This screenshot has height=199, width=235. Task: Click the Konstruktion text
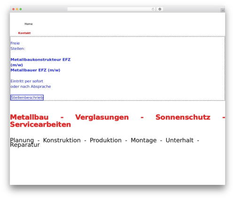62,140
